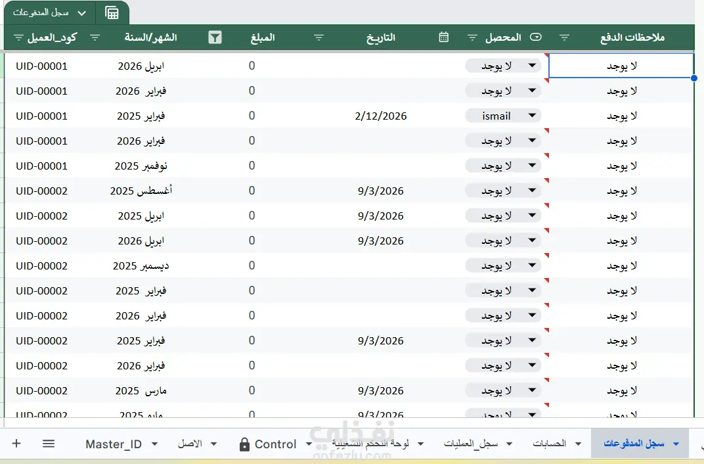Add a new sheet with the plus icon
704x464 pixels.
pyautogui.click(x=16, y=444)
